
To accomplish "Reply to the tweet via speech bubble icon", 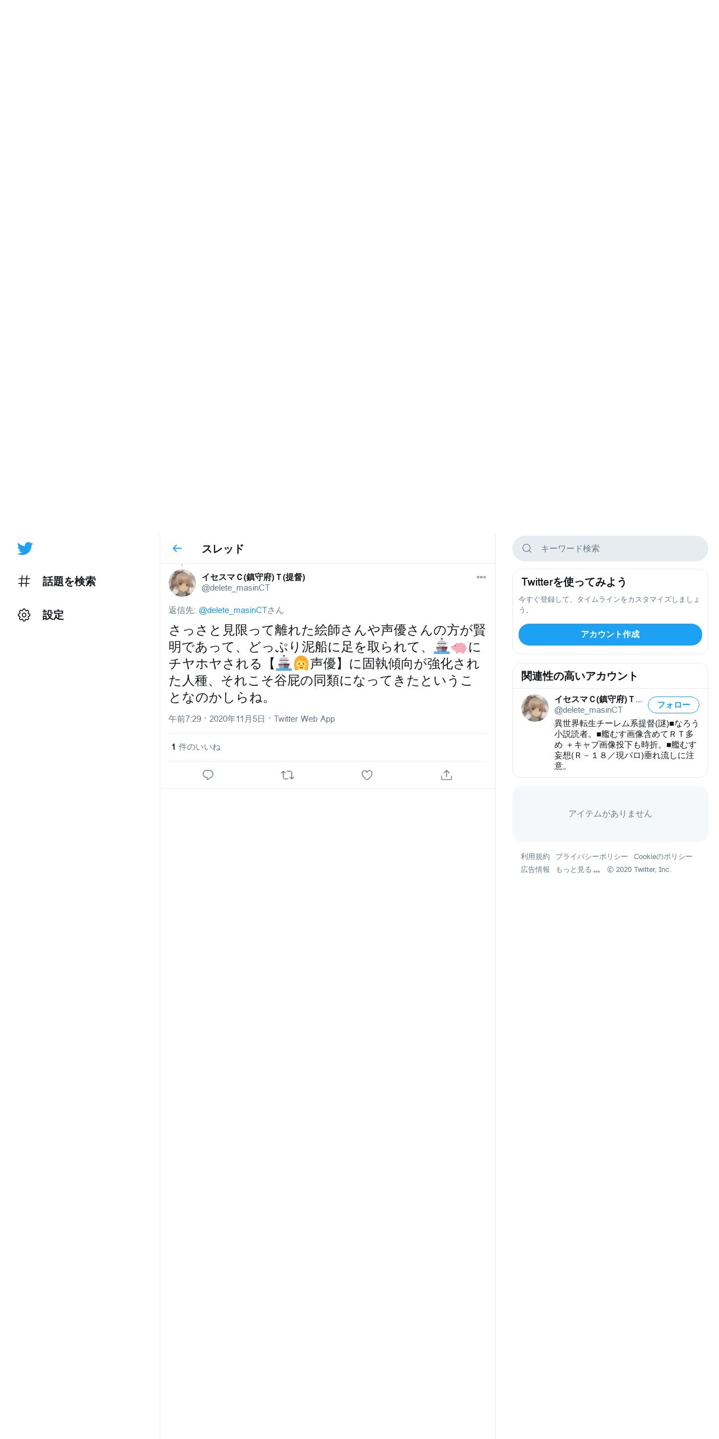I will [x=208, y=774].
